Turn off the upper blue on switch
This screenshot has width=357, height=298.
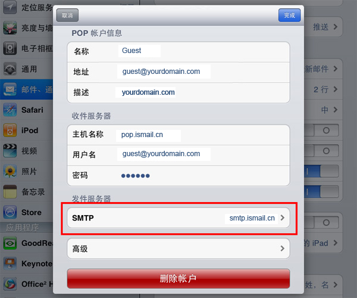point(321,171)
